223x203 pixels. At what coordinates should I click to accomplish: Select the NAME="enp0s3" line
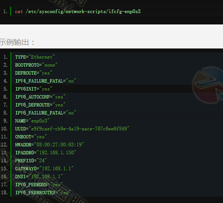click(x=32, y=121)
